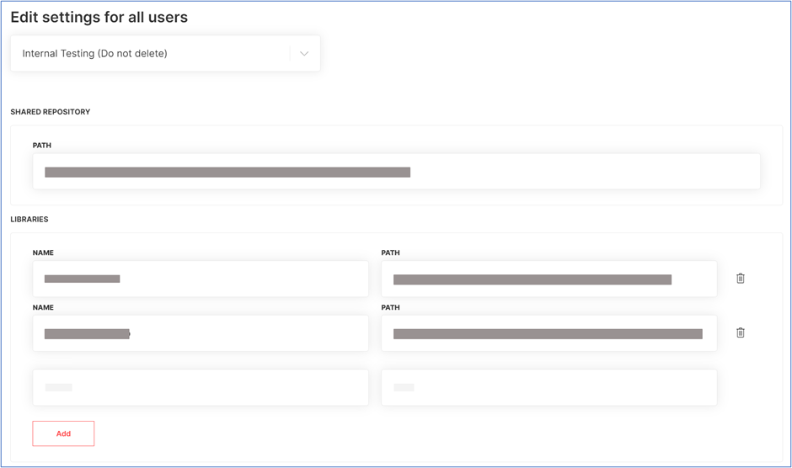792x468 pixels.
Task: Click the LIBRARIES section label
Action: point(29,219)
